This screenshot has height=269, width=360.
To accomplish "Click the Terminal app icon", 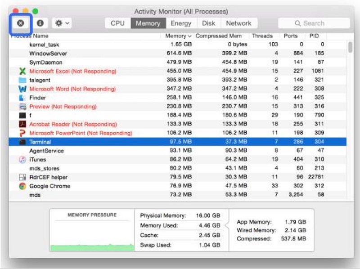I will [22, 142].
